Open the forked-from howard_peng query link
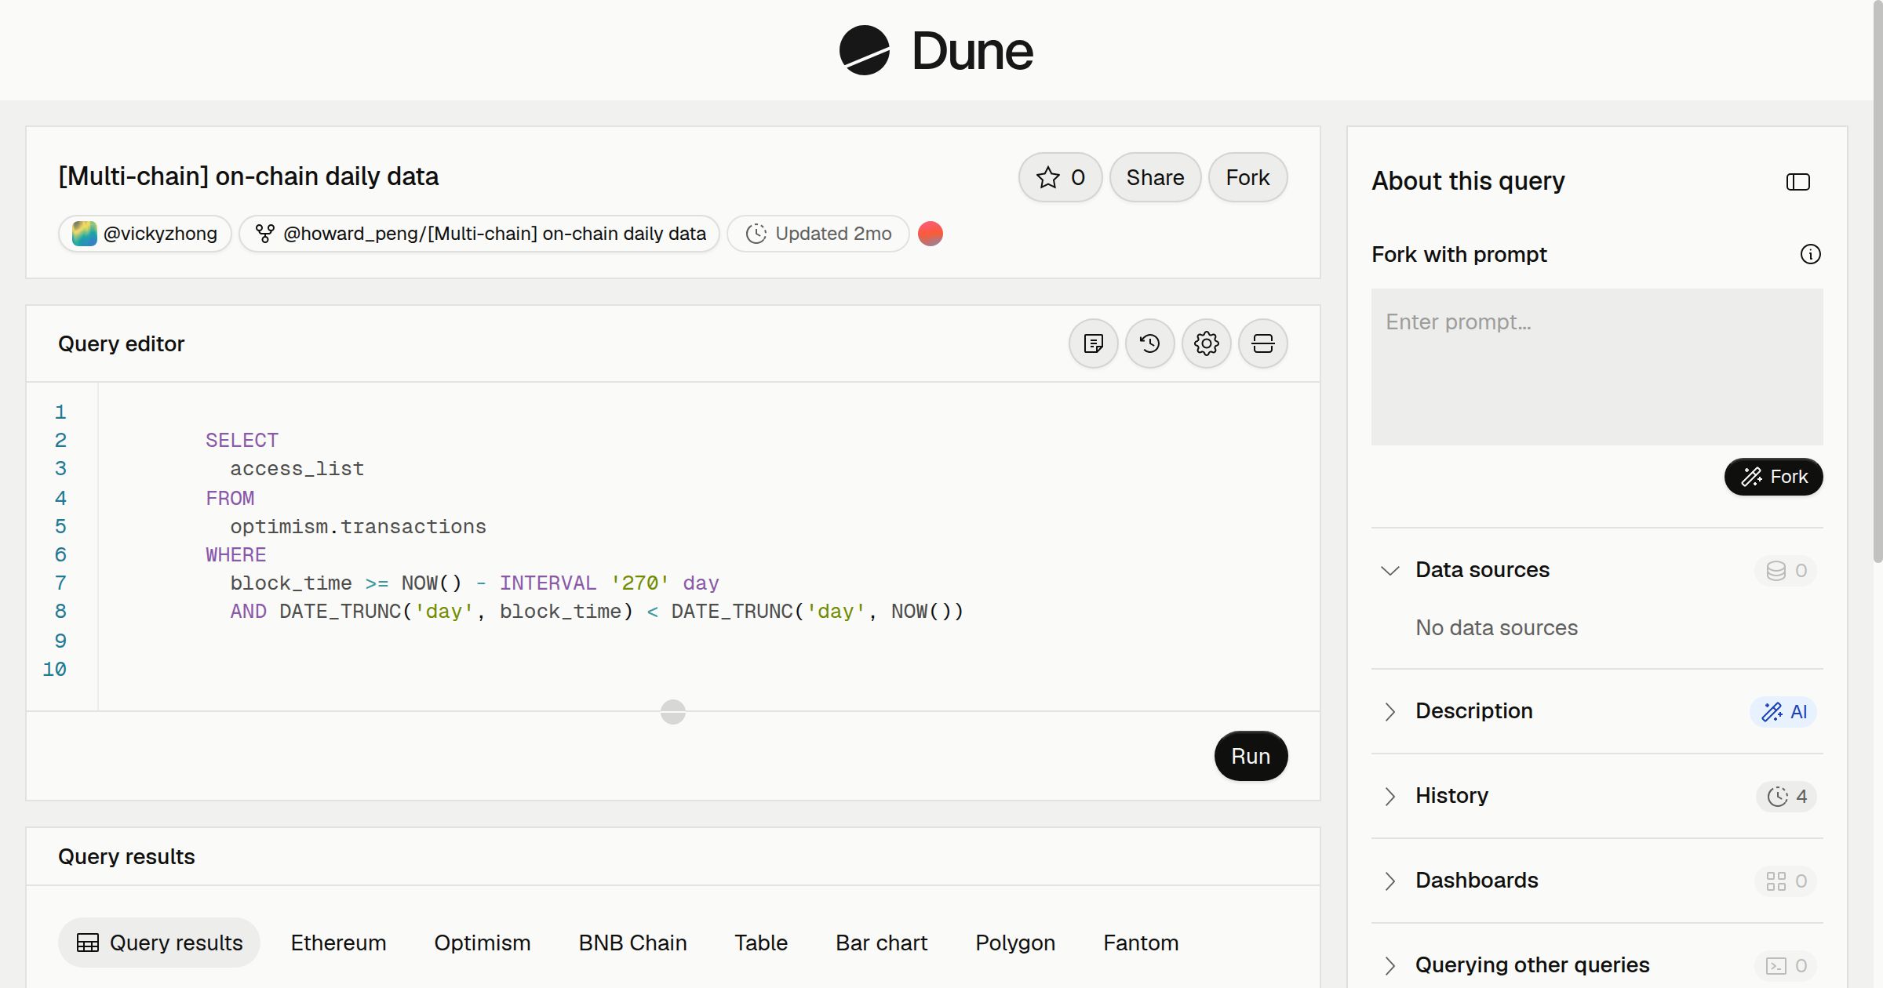 [479, 234]
